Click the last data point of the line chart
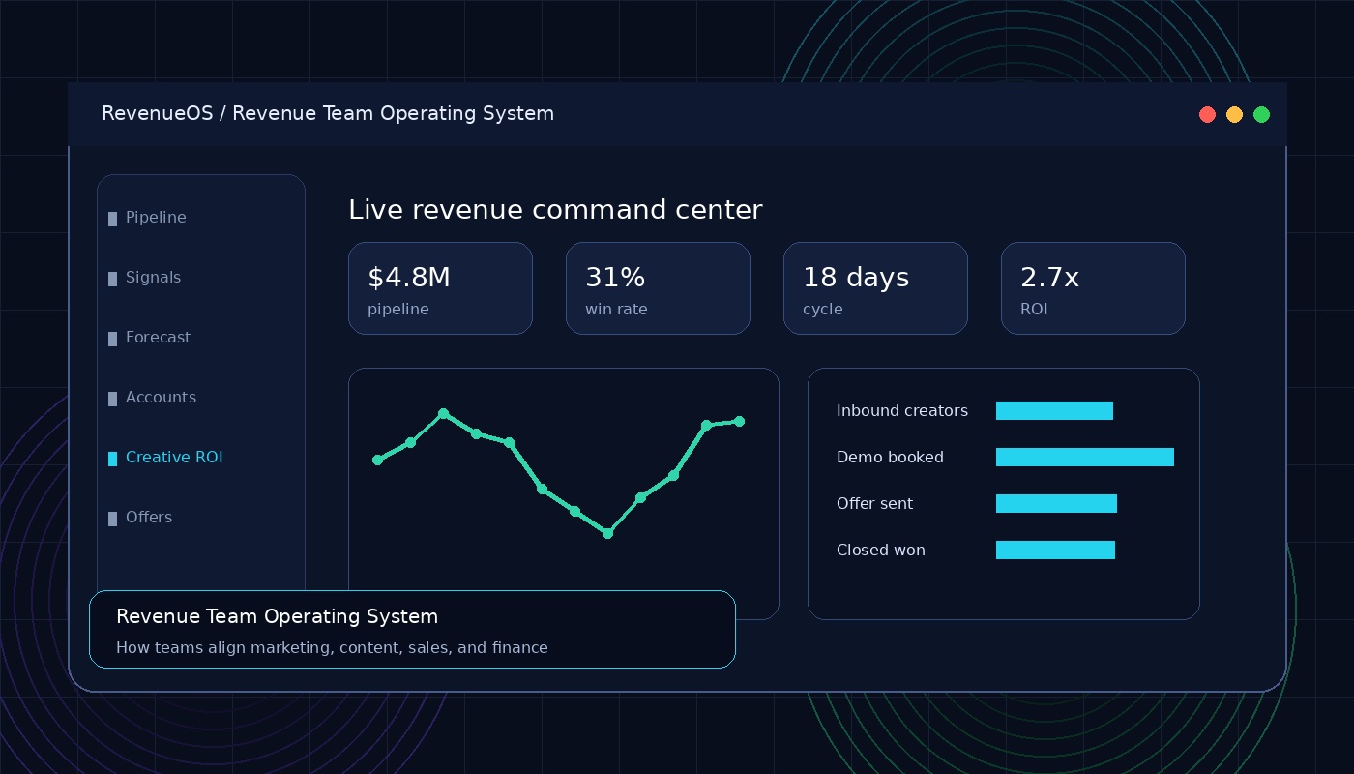The width and height of the screenshot is (1354, 774). pos(739,421)
